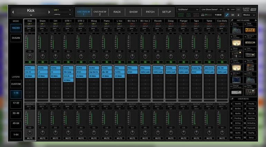Open the 12 Effects preset dropdown
The height and width of the screenshot is (147, 266).
[x=188, y=10]
